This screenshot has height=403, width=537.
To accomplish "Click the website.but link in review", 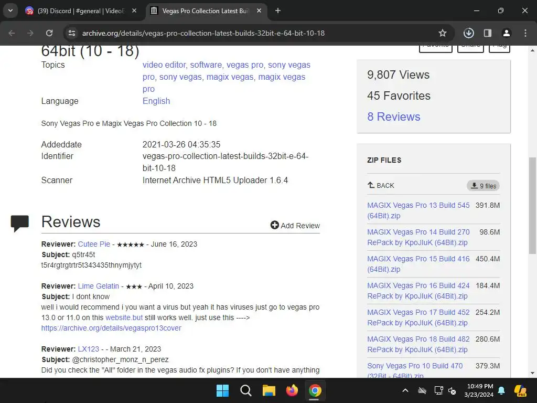I will point(124,317).
